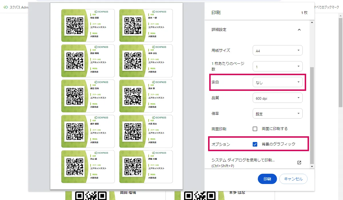Click the 1 枚 sheet count text
The width and height of the screenshot is (343, 200).
pyautogui.click(x=304, y=13)
